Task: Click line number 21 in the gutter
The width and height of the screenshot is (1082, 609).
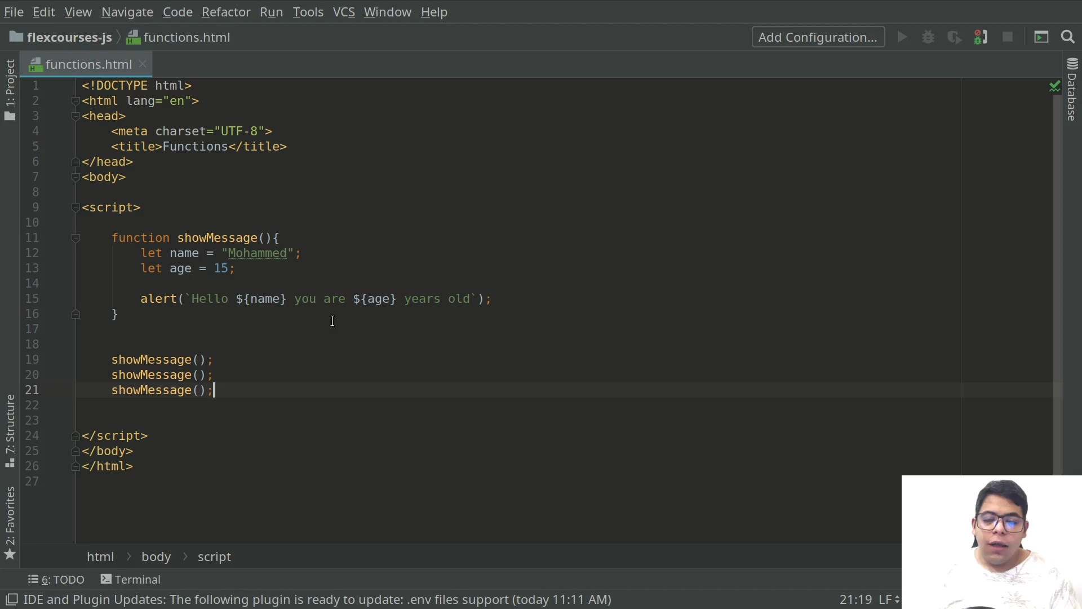Action: [x=32, y=390]
